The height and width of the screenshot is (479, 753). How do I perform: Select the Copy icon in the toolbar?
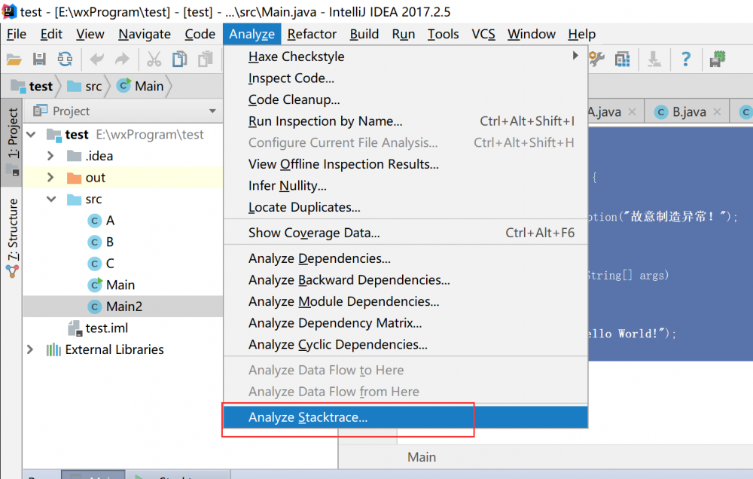(178, 59)
